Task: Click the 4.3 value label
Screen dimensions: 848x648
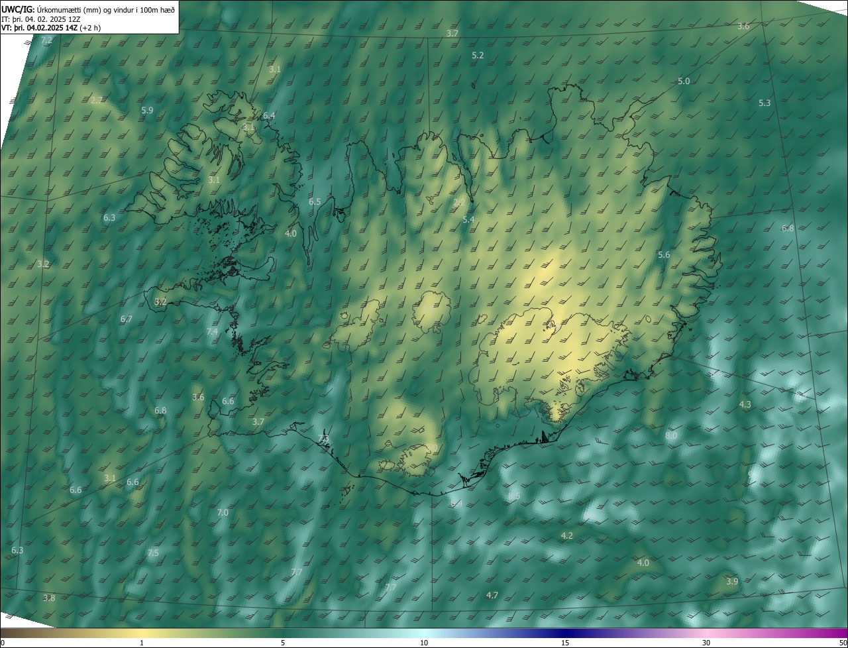Action: (x=745, y=405)
